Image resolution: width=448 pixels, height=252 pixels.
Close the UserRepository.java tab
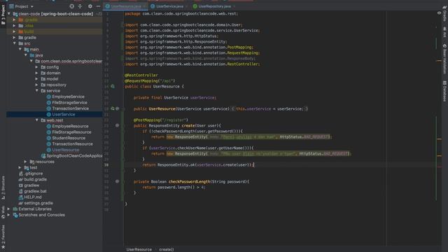coord(234,6)
